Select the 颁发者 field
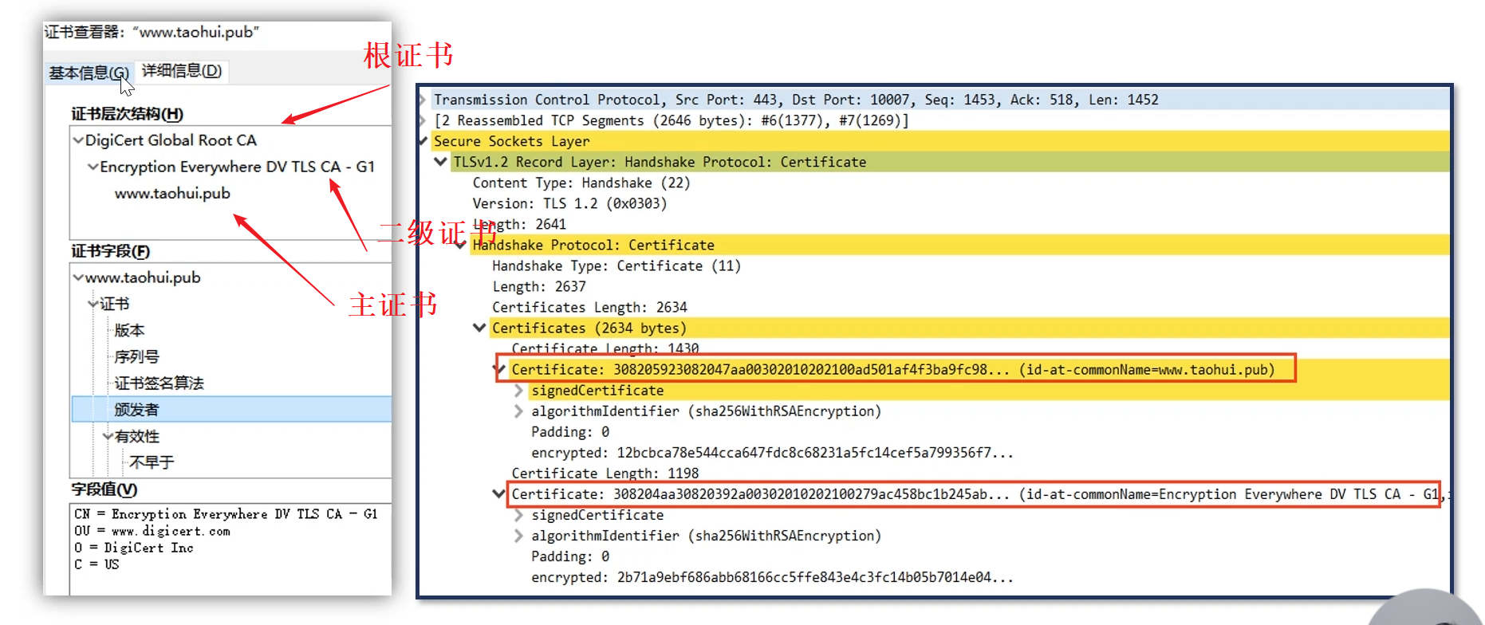This screenshot has height=625, width=1485. point(231,409)
